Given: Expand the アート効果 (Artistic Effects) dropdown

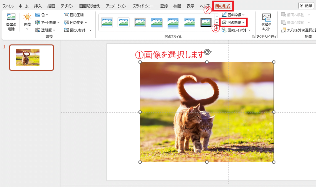Looking at the screenshot, I should 47,22.
